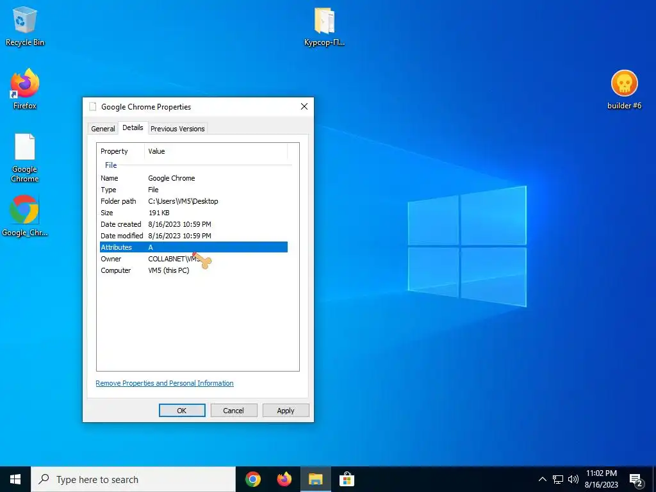Click Remove Properties and Personal Information link
This screenshot has height=492, width=656.
(165, 383)
